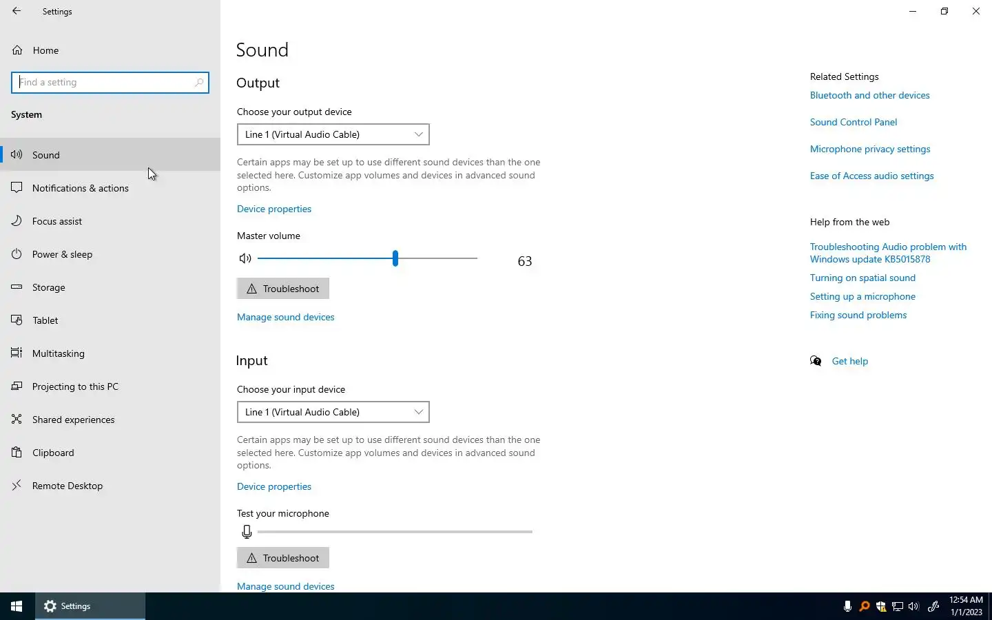Image resolution: width=992 pixels, height=620 pixels.
Task: Open Windows Security shield tray icon
Action: [x=880, y=606]
